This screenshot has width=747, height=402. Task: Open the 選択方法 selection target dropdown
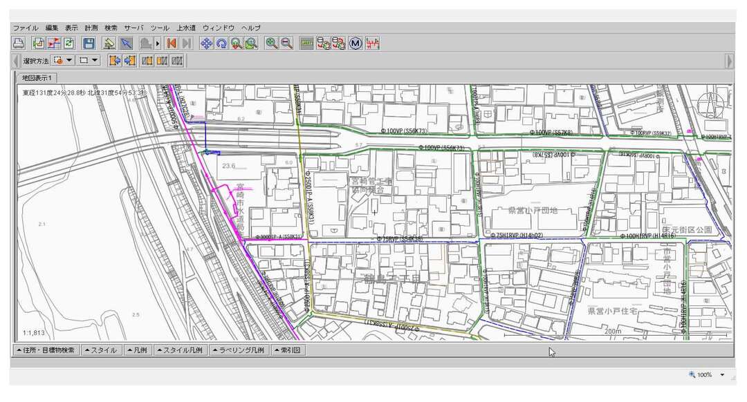click(63, 60)
